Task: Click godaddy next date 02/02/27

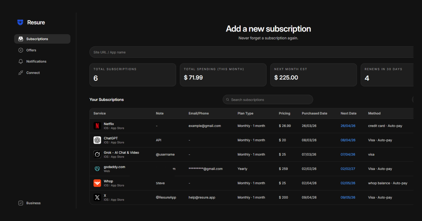Action: click(x=348, y=169)
